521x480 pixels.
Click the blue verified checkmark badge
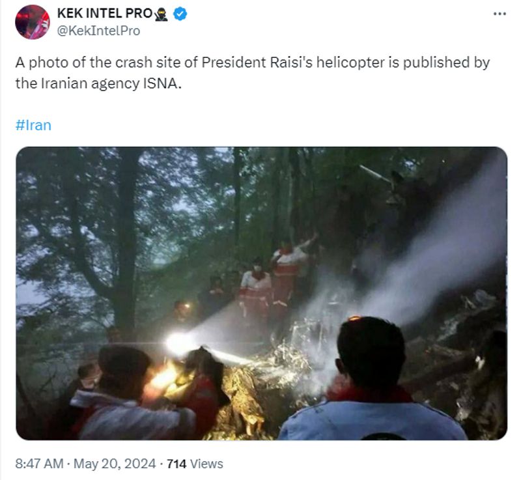coord(180,14)
